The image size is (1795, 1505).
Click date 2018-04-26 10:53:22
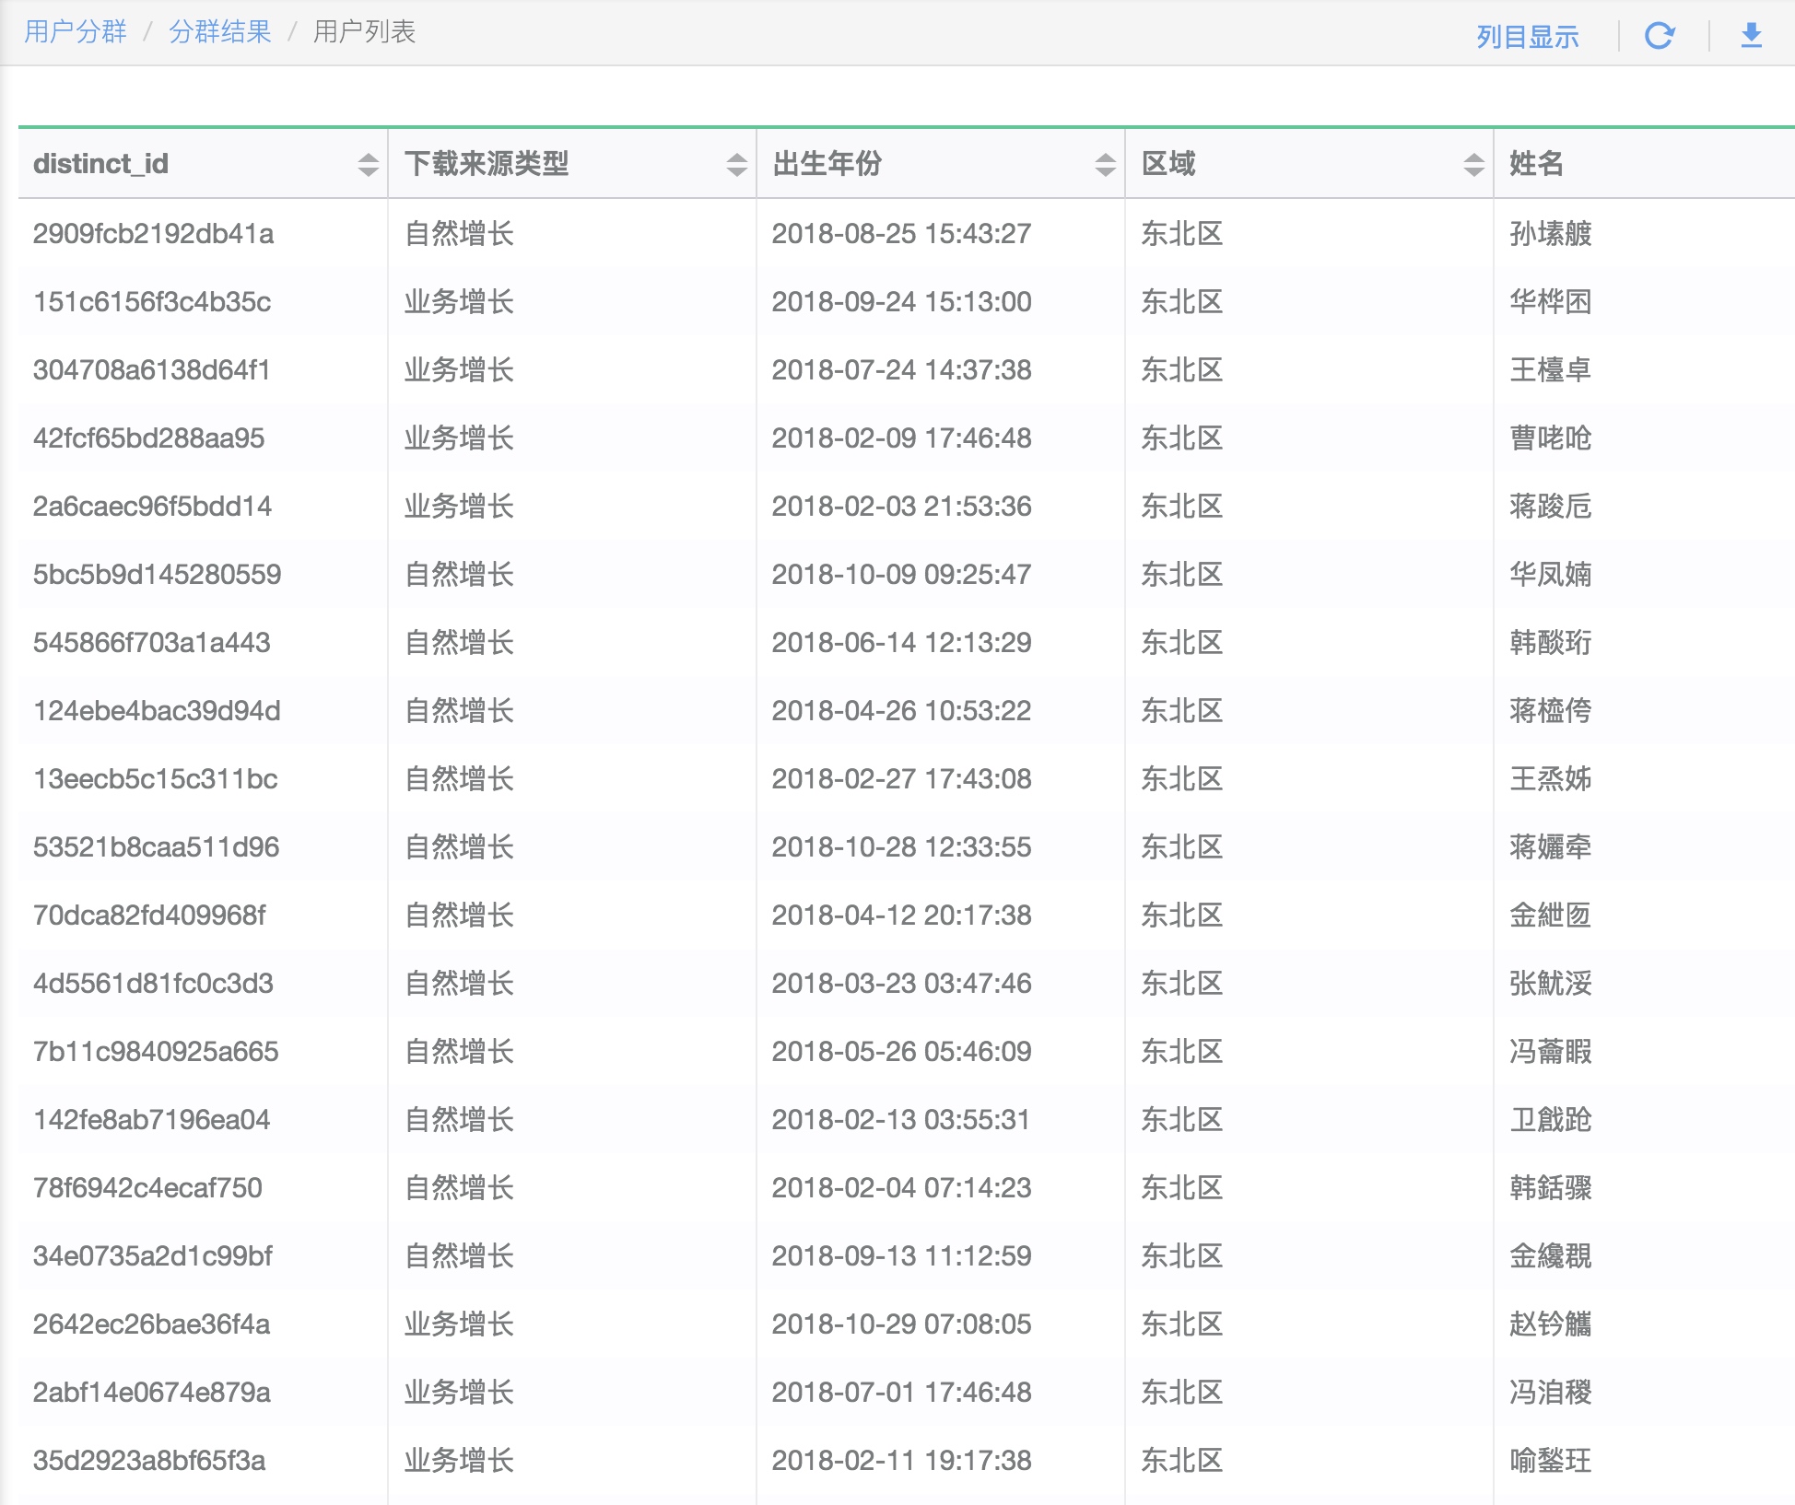tap(901, 711)
